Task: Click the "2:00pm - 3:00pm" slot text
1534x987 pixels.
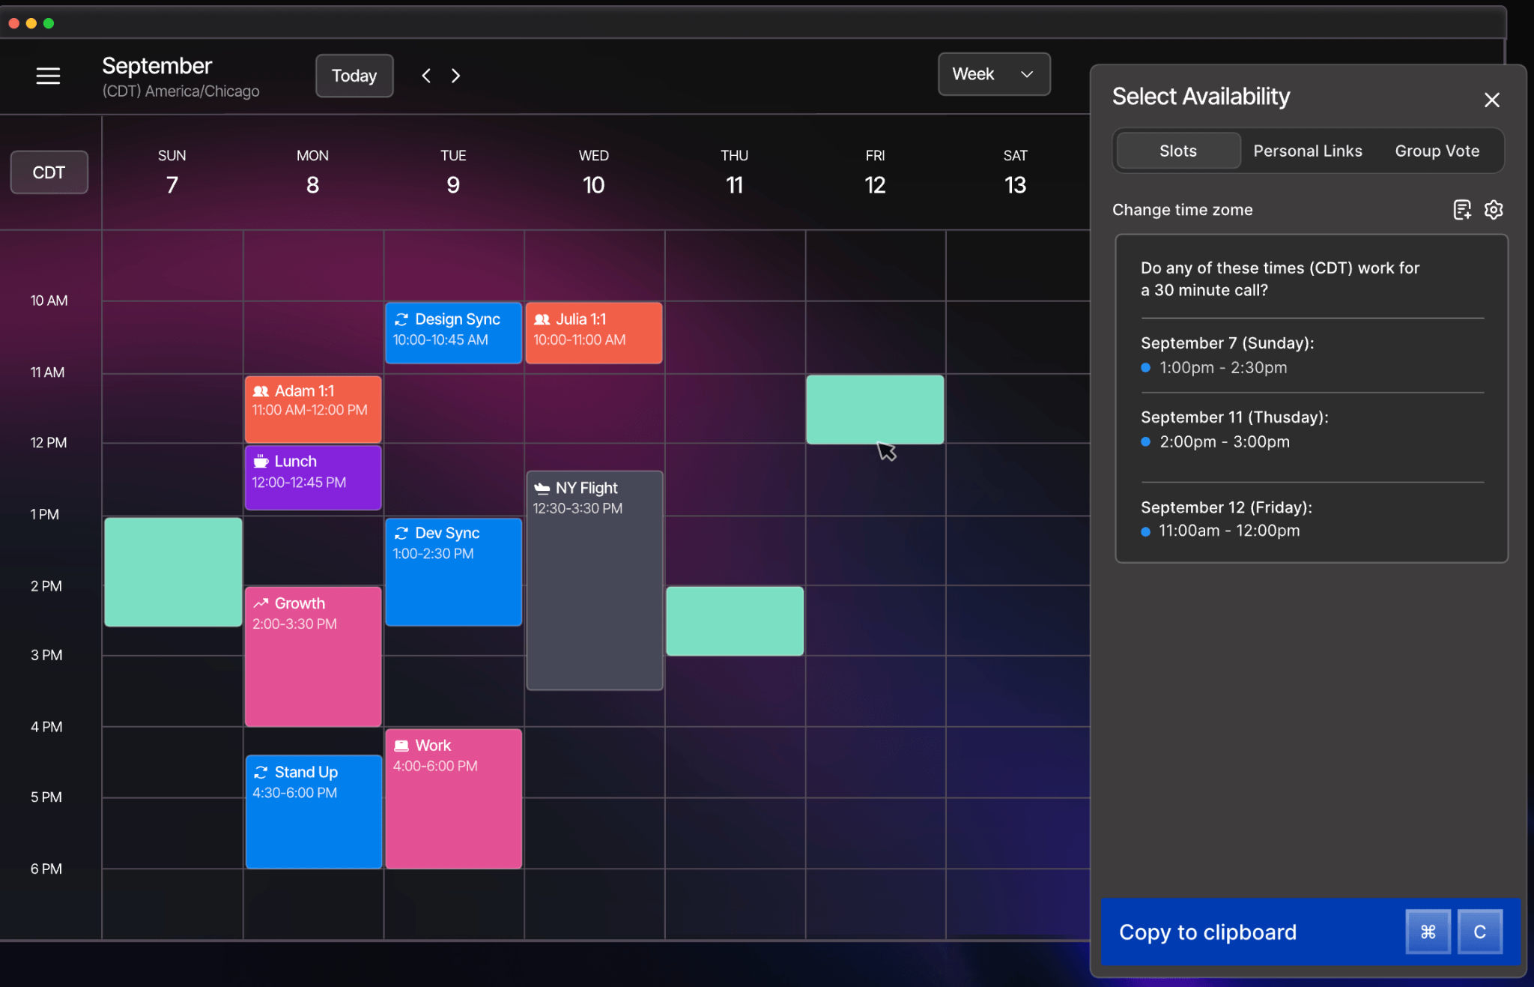Action: tap(1225, 442)
